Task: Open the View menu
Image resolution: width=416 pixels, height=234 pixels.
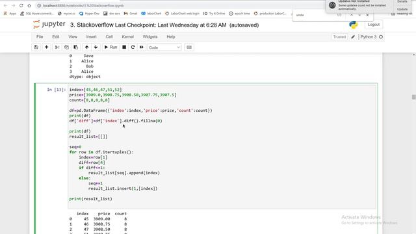Action: coord(73,37)
